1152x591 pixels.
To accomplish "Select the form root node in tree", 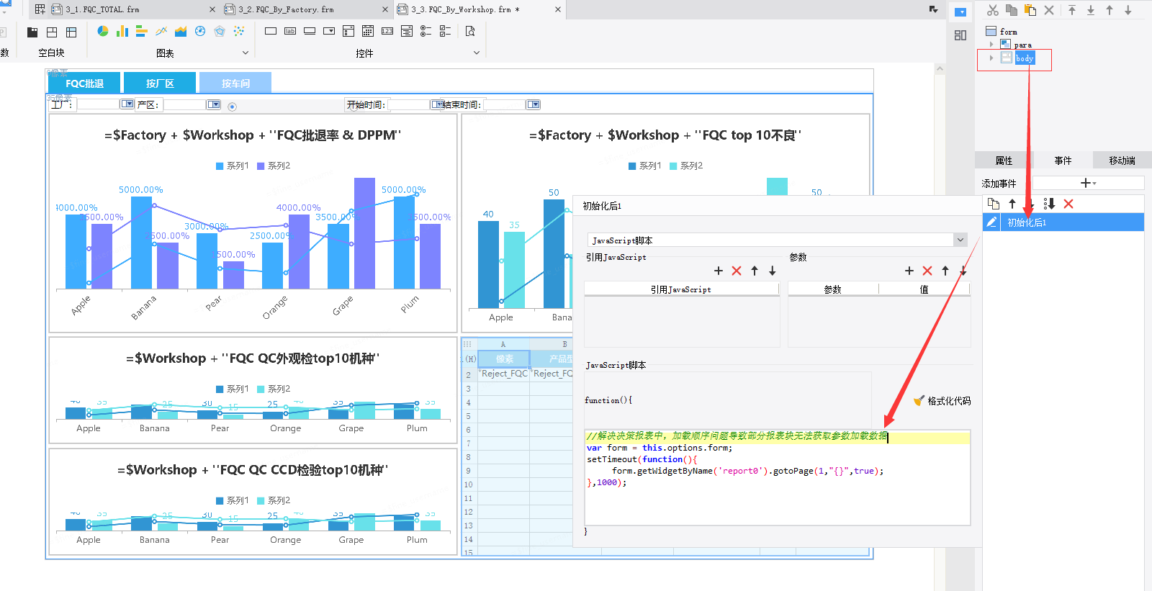I will (1008, 32).
